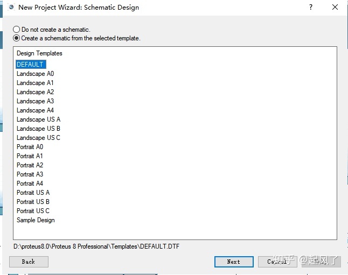Proceed with the Next button
The height and width of the screenshot is (275, 348).
pos(234,262)
